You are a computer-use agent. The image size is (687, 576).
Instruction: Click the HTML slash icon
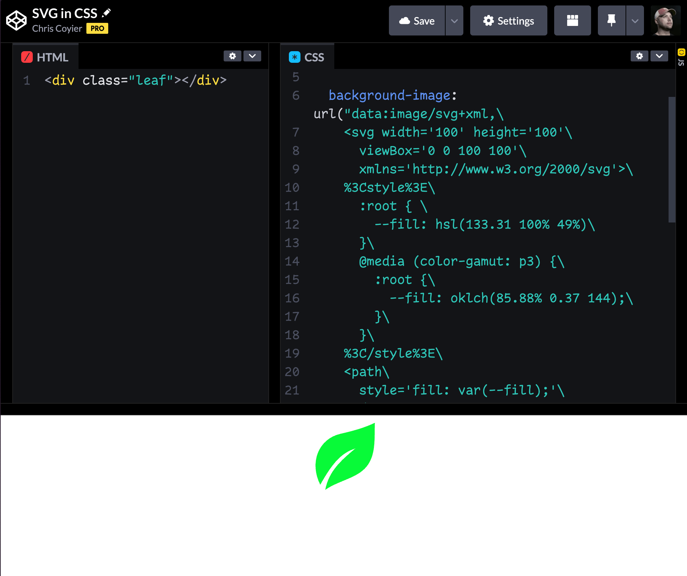pyautogui.click(x=27, y=57)
